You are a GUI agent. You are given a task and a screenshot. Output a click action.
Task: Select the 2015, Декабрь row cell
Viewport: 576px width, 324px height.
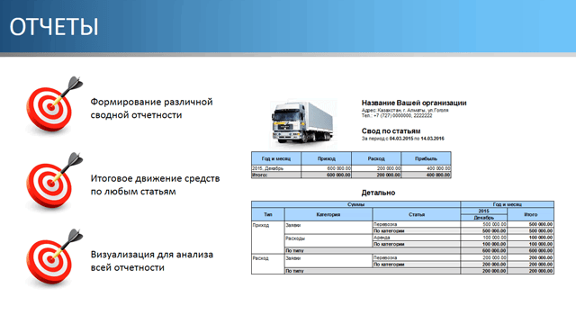[x=276, y=168]
